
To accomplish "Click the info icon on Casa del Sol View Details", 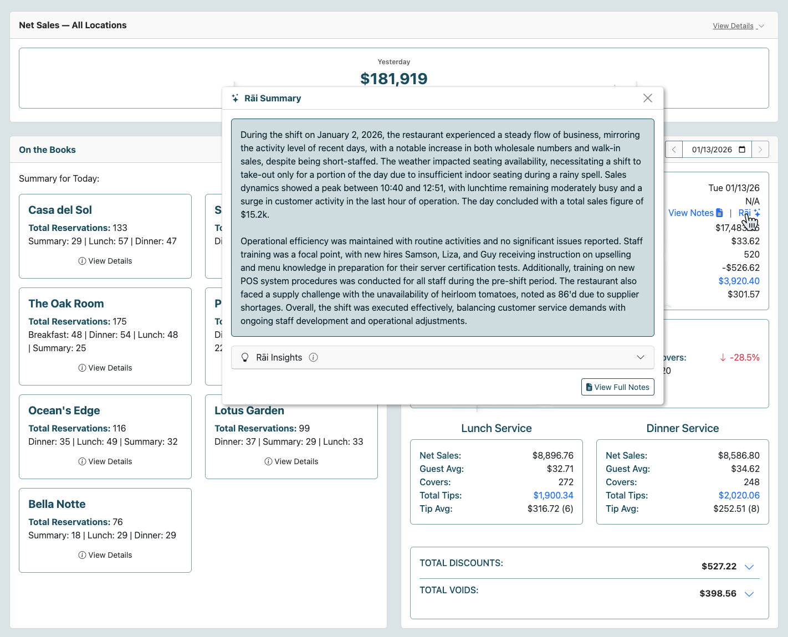I will click(82, 261).
